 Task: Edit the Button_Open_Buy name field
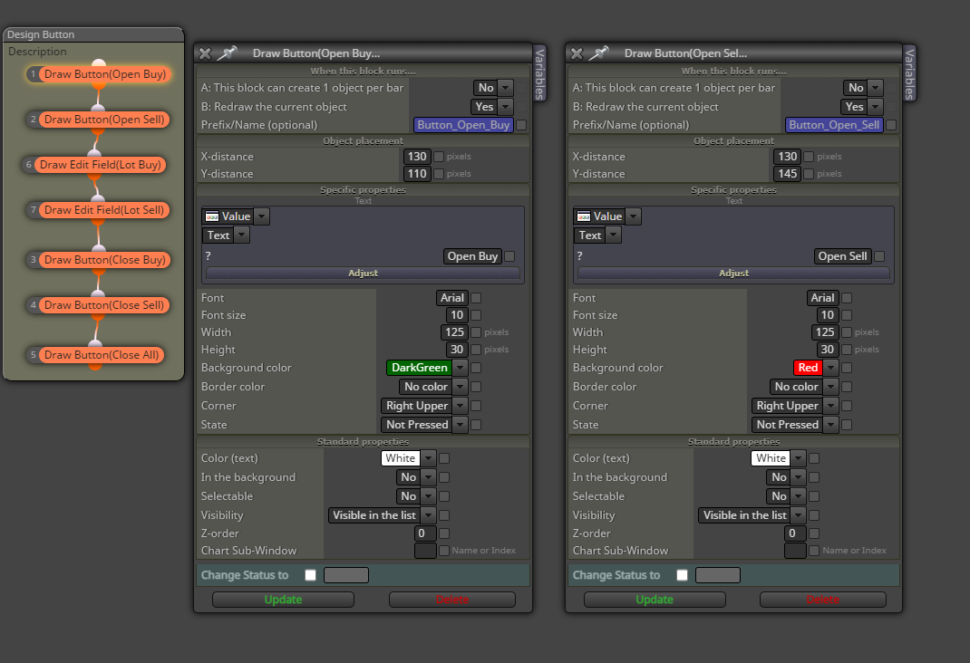pos(463,125)
